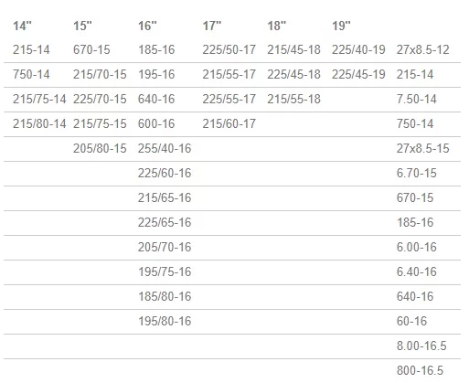
Task: Select tire size 225/65-16
Action: [x=165, y=222]
